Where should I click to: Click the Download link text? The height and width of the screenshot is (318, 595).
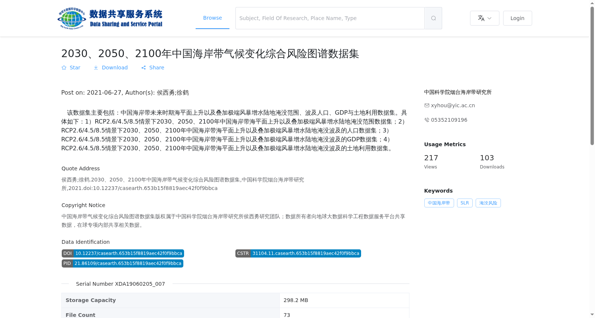[x=115, y=68]
